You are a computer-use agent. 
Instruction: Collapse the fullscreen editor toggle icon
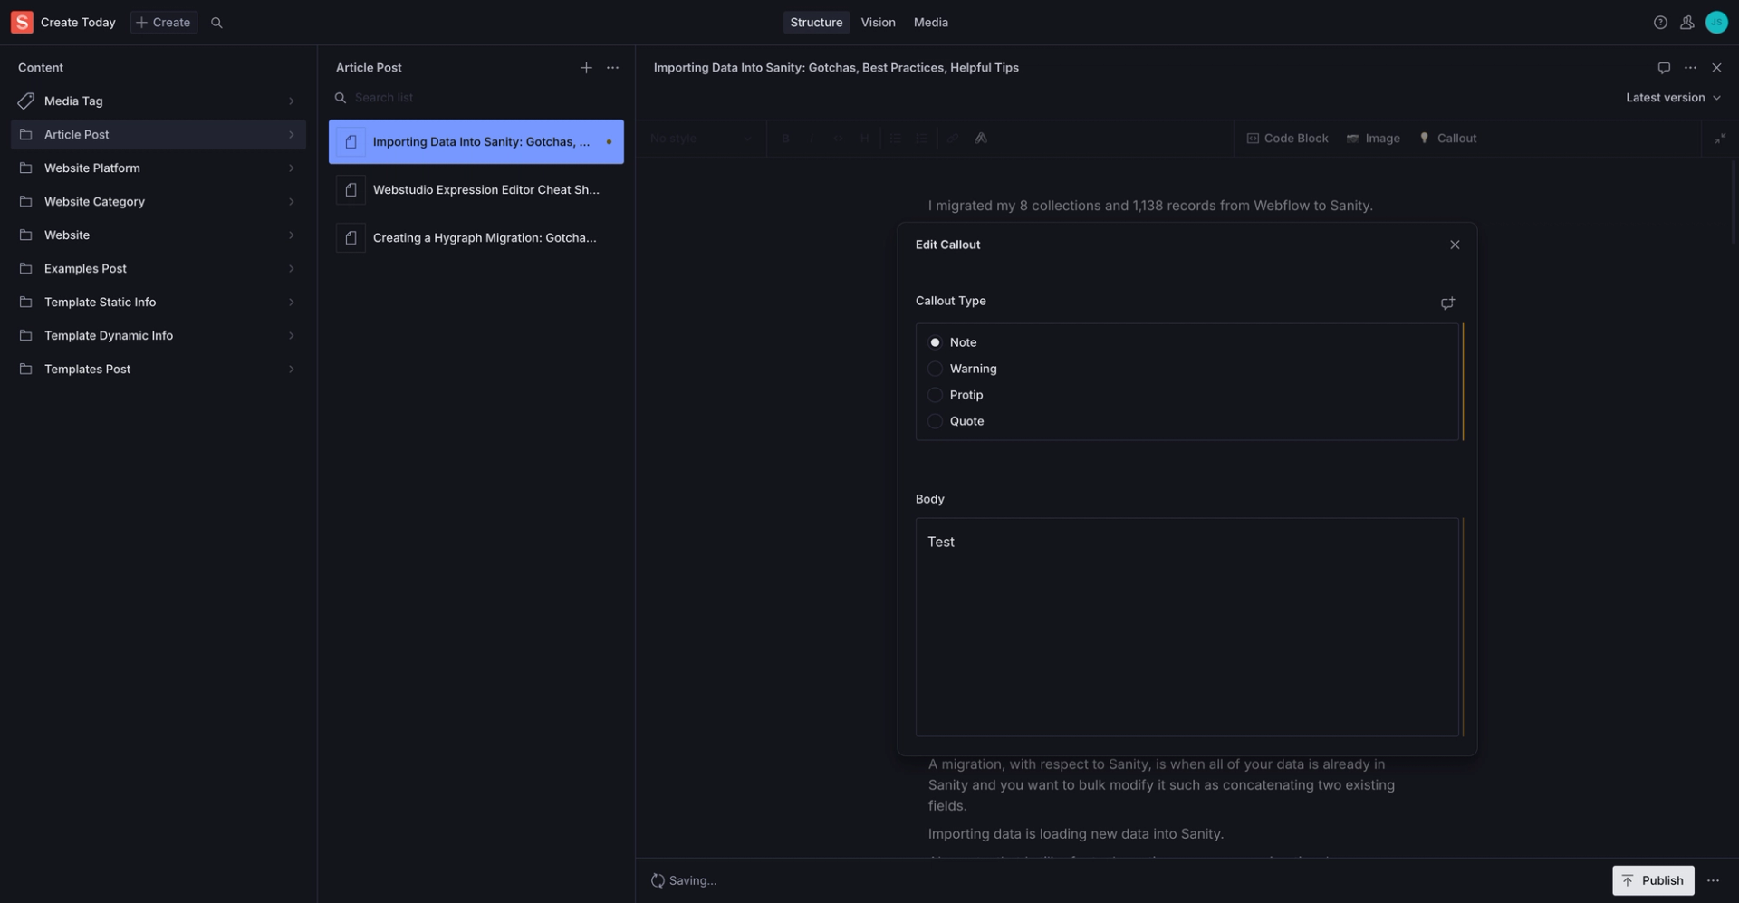(x=1720, y=139)
